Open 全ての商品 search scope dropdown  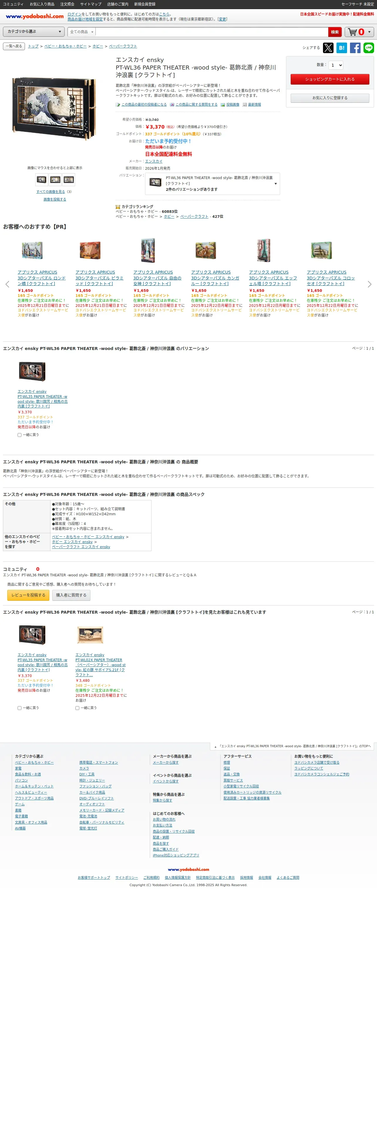click(x=82, y=32)
